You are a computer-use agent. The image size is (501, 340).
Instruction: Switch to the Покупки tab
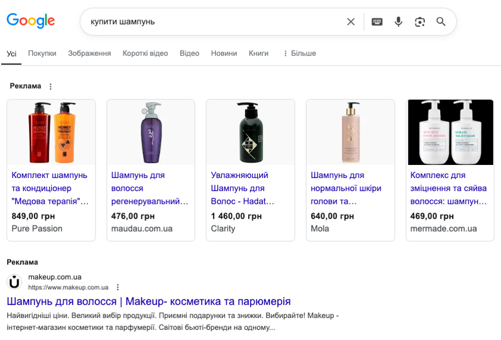(42, 53)
